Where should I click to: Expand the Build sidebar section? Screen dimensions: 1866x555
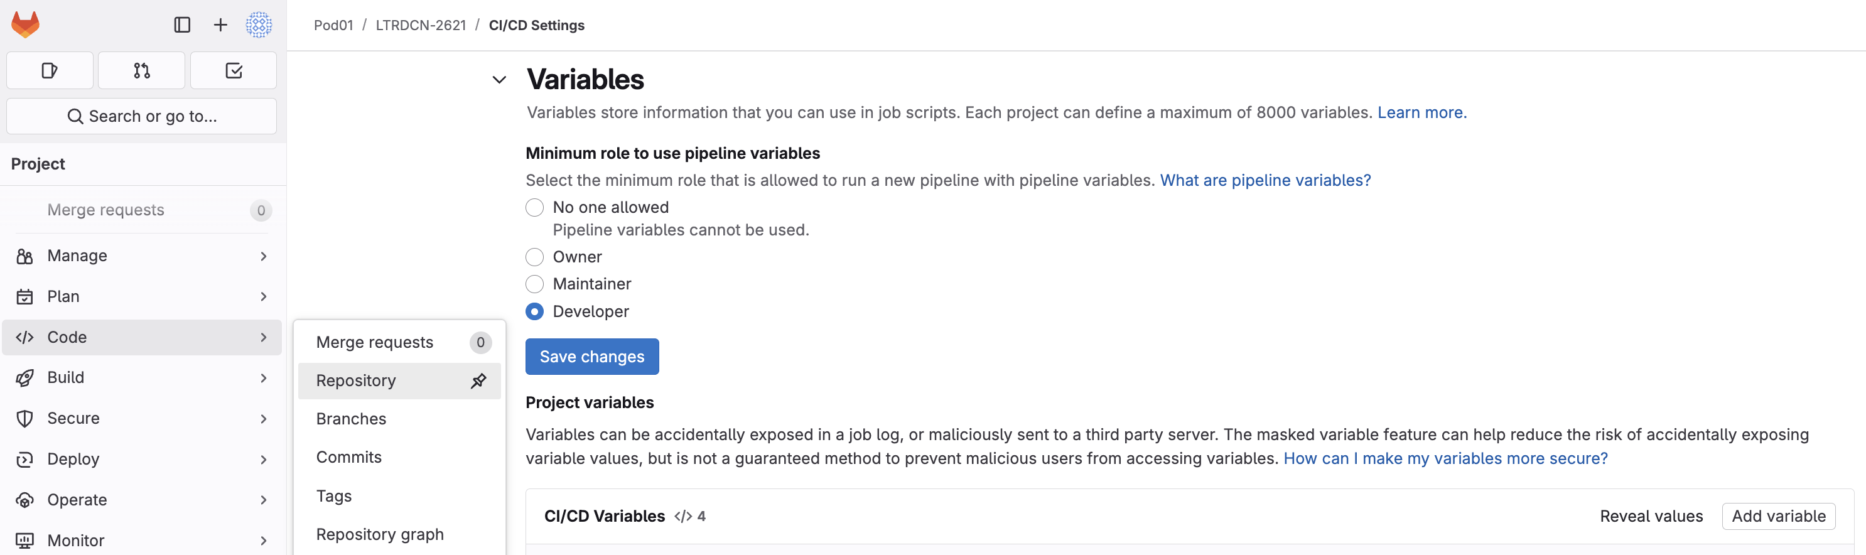pyautogui.click(x=141, y=377)
